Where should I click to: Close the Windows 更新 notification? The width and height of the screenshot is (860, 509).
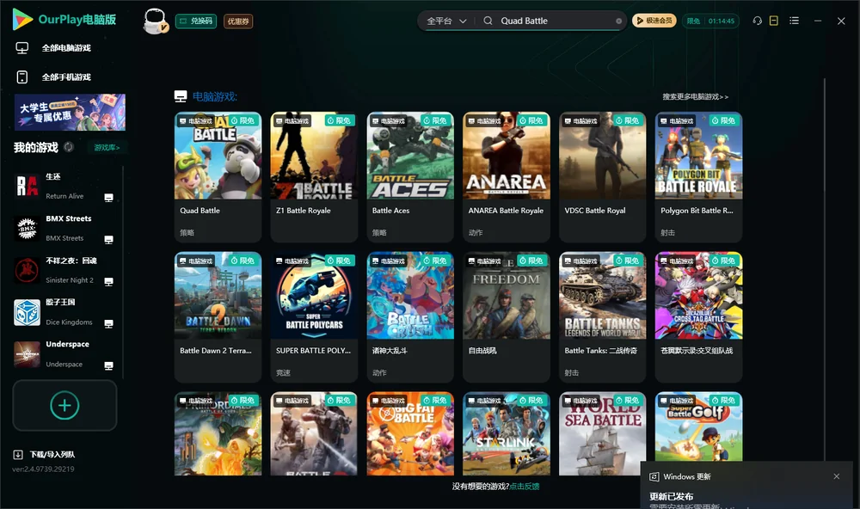(x=837, y=476)
